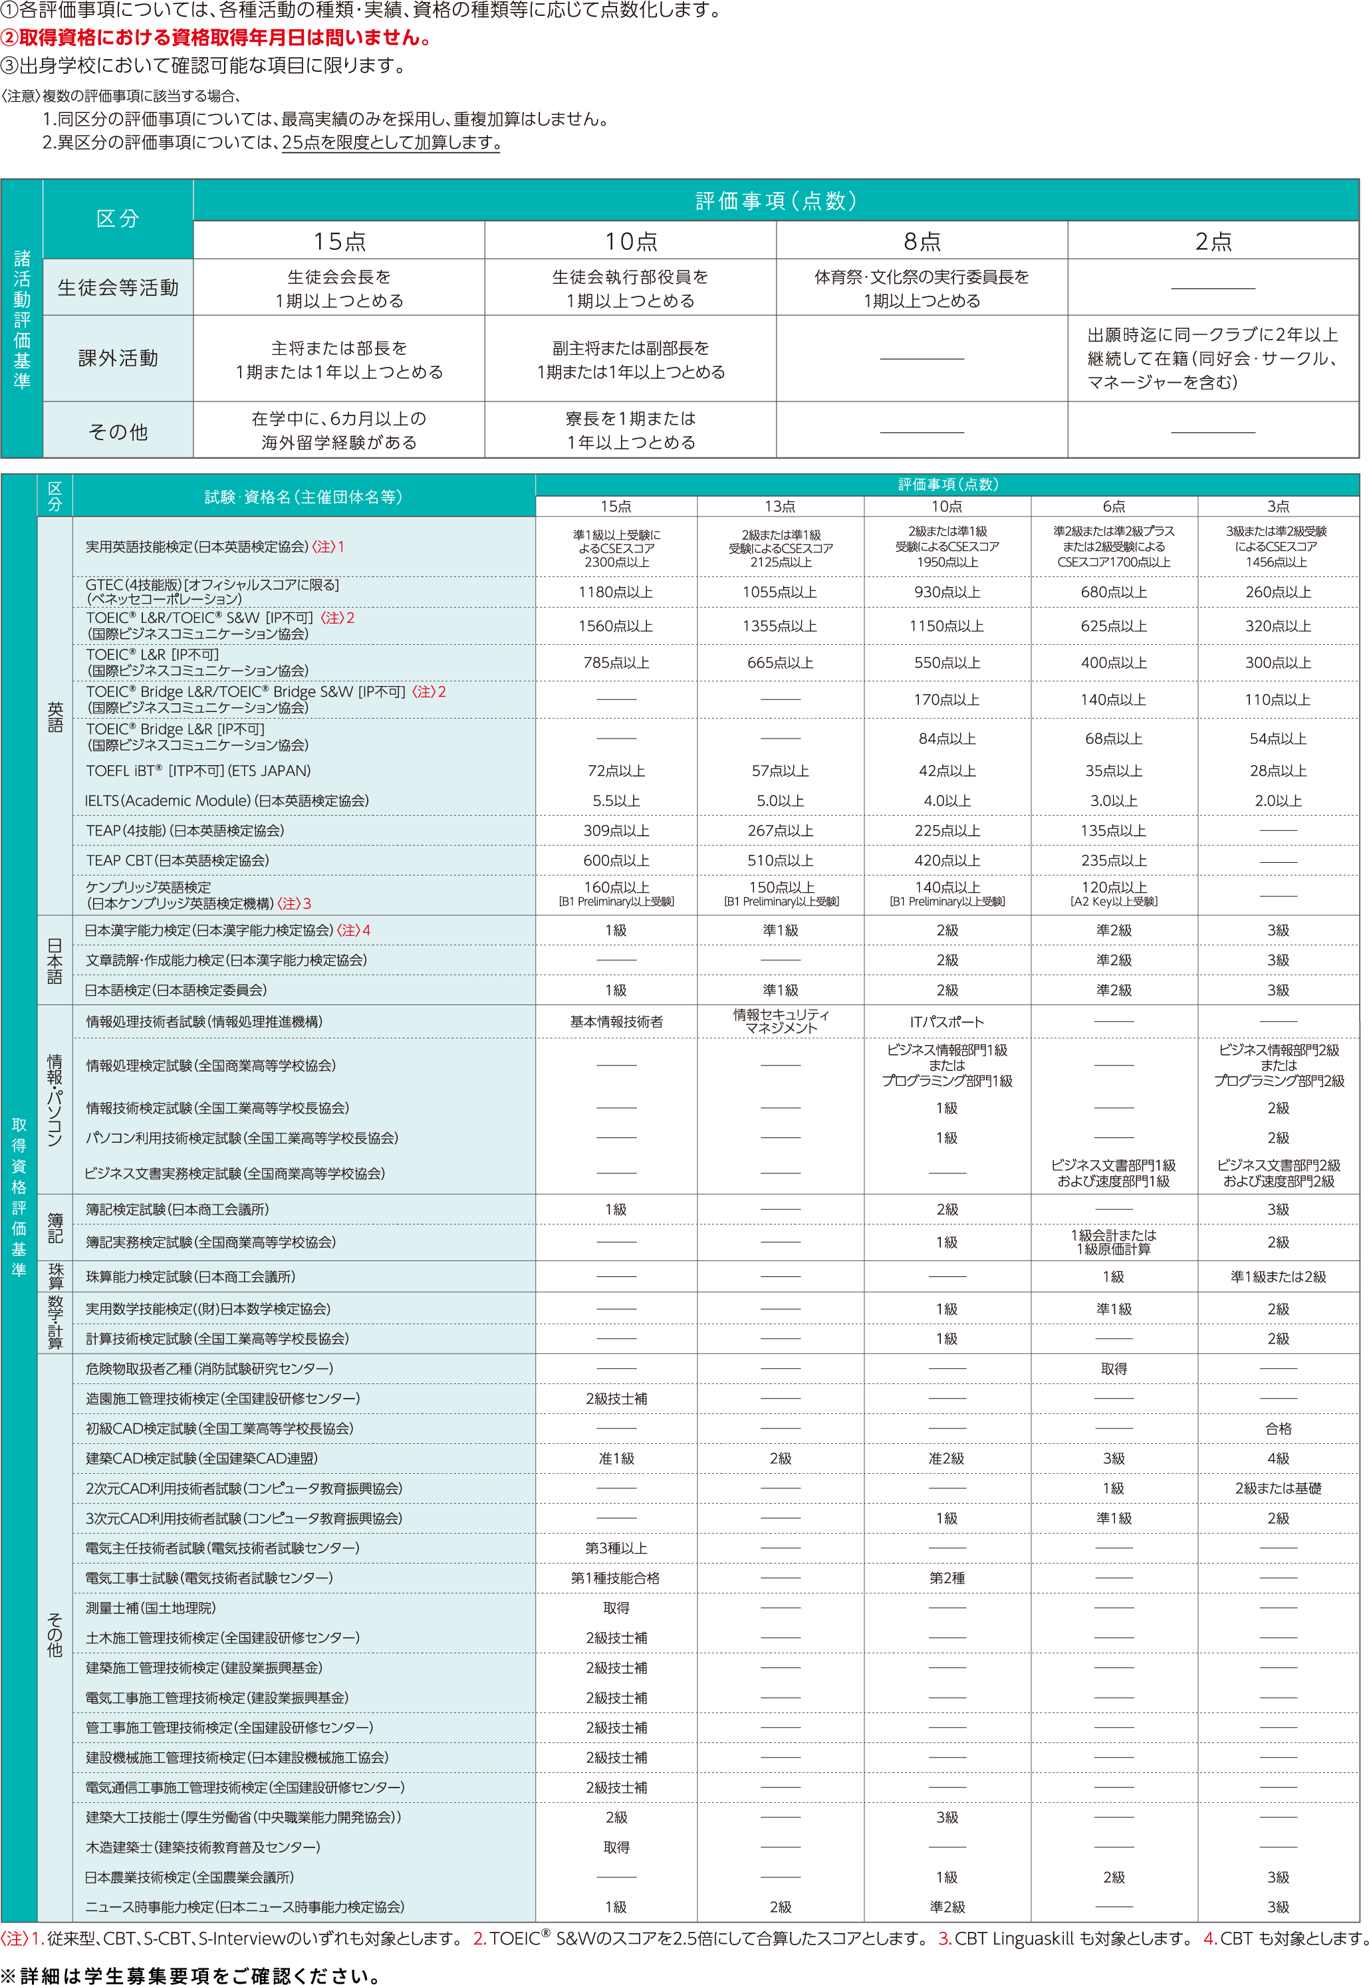
Task: Select the value '1560点以上'
Action: (x=616, y=626)
